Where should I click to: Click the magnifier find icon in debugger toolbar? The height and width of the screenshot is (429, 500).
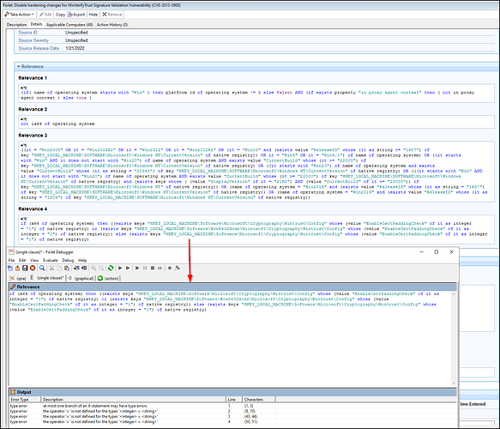[x=42, y=268]
